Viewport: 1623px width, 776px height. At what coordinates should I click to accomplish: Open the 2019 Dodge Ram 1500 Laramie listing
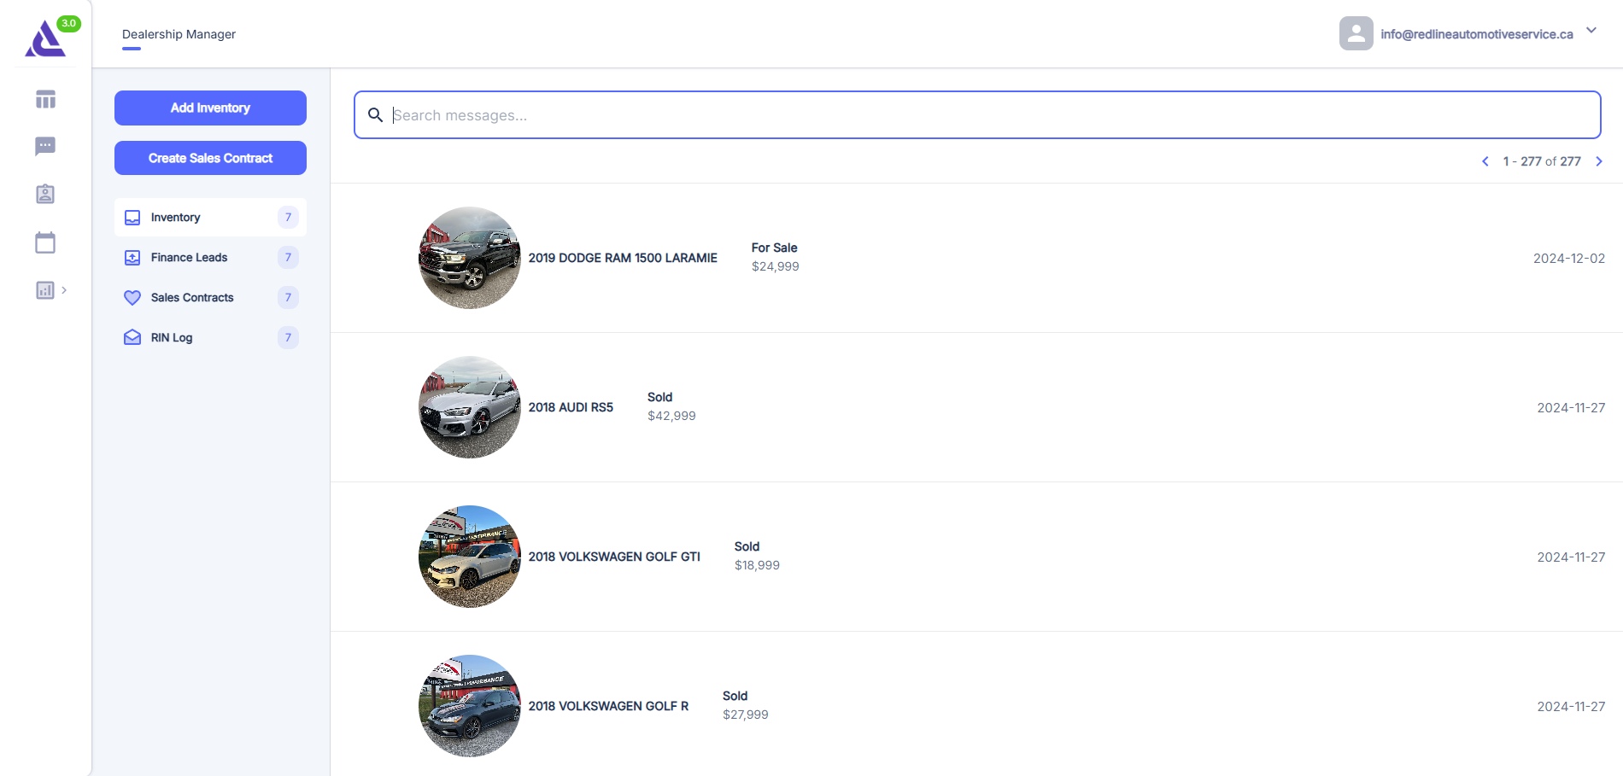coord(623,258)
